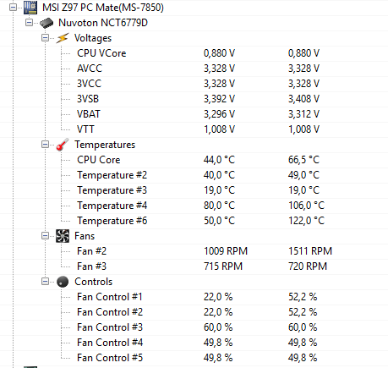Click the 40,0 °C Temperature #2 value
The height and width of the screenshot is (368, 388).
219,175
